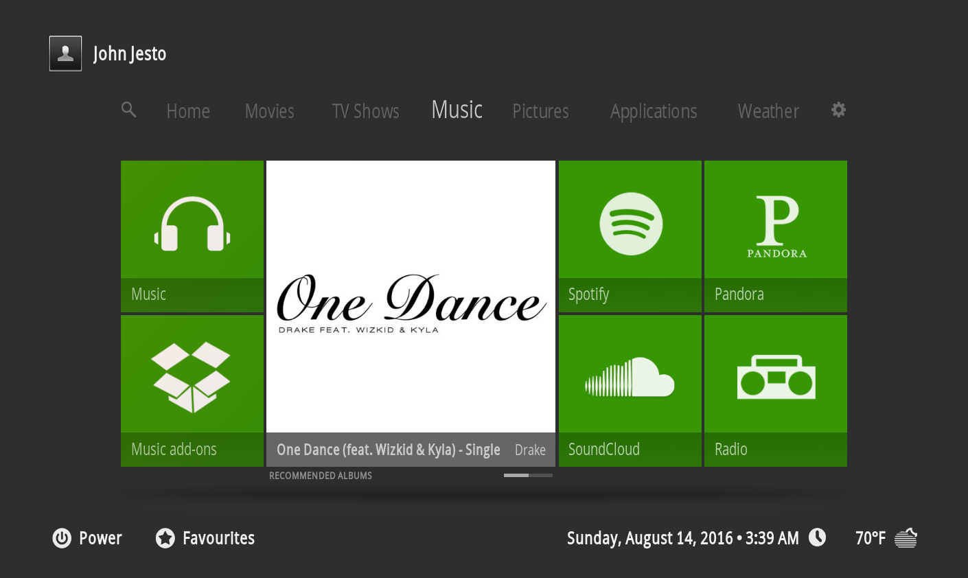
Task: Go to the Home menu
Action: [x=188, y=111]
